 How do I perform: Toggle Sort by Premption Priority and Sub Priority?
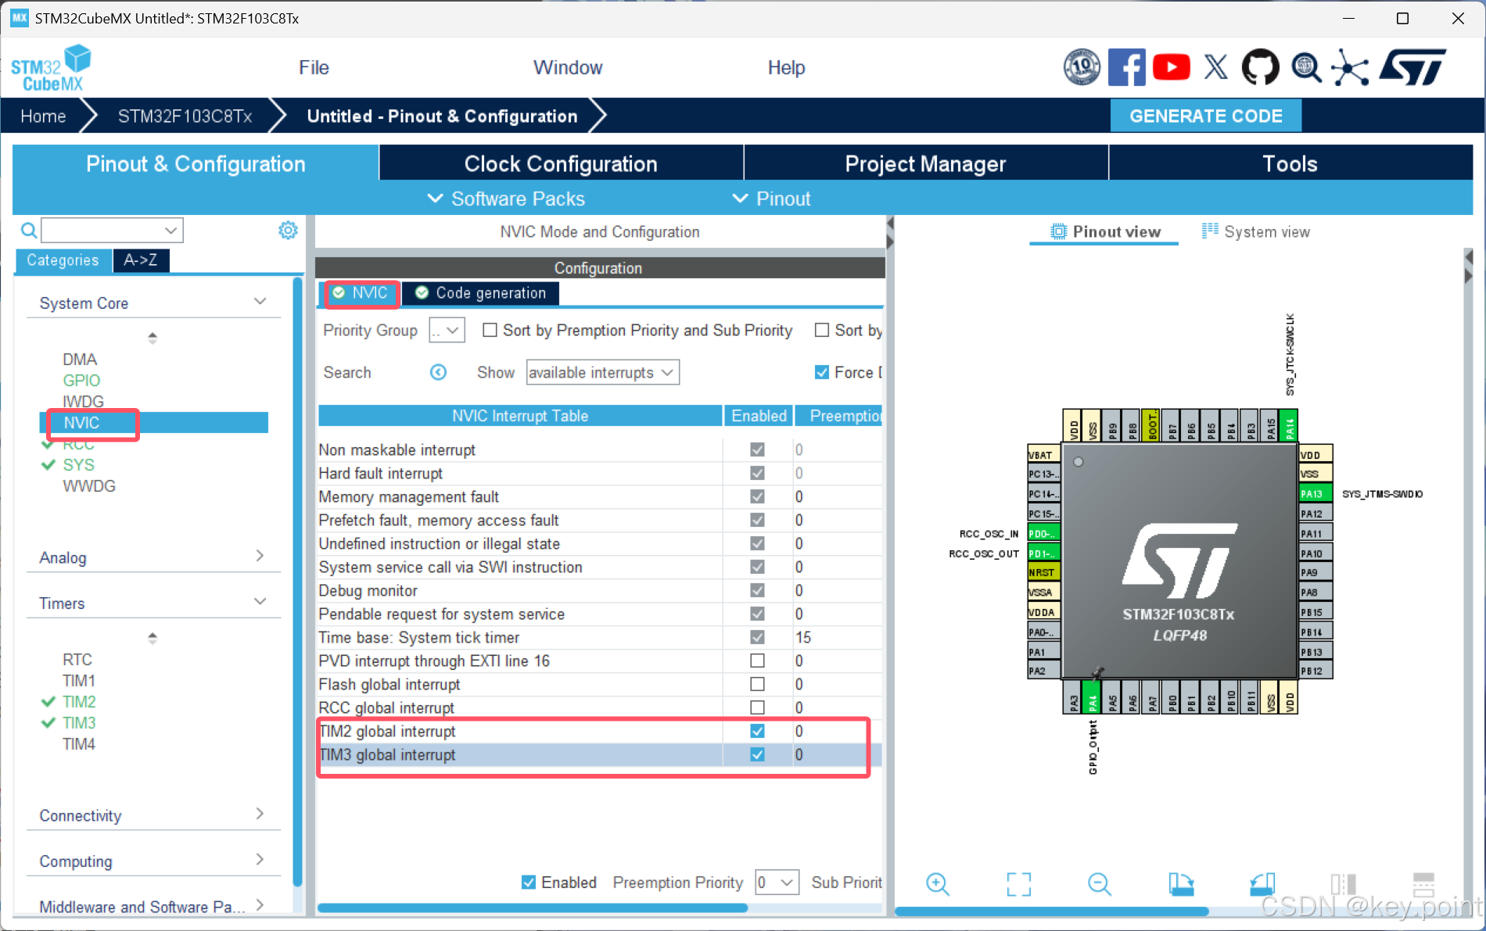click(x=490, y=331)
